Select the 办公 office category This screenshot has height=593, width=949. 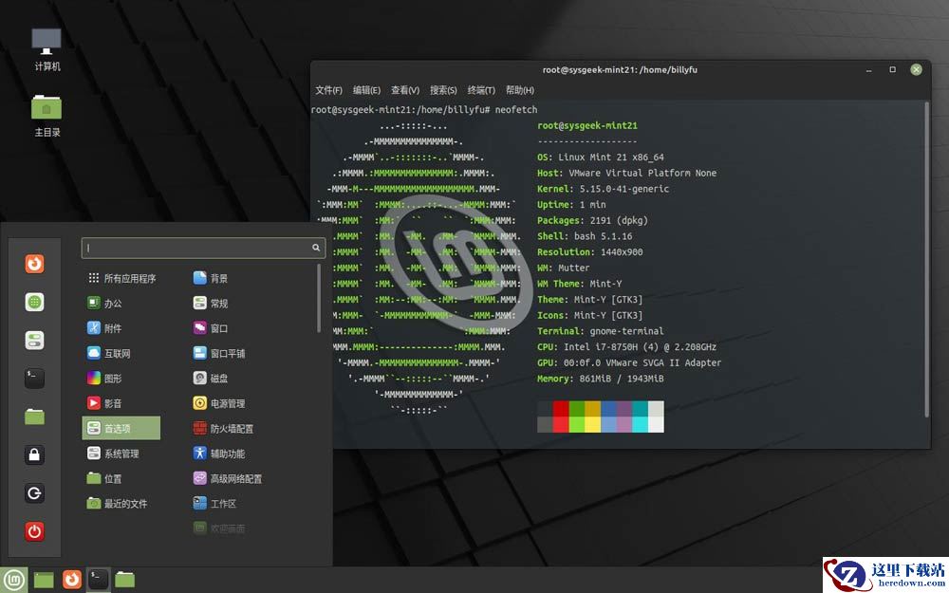point(104,304)
